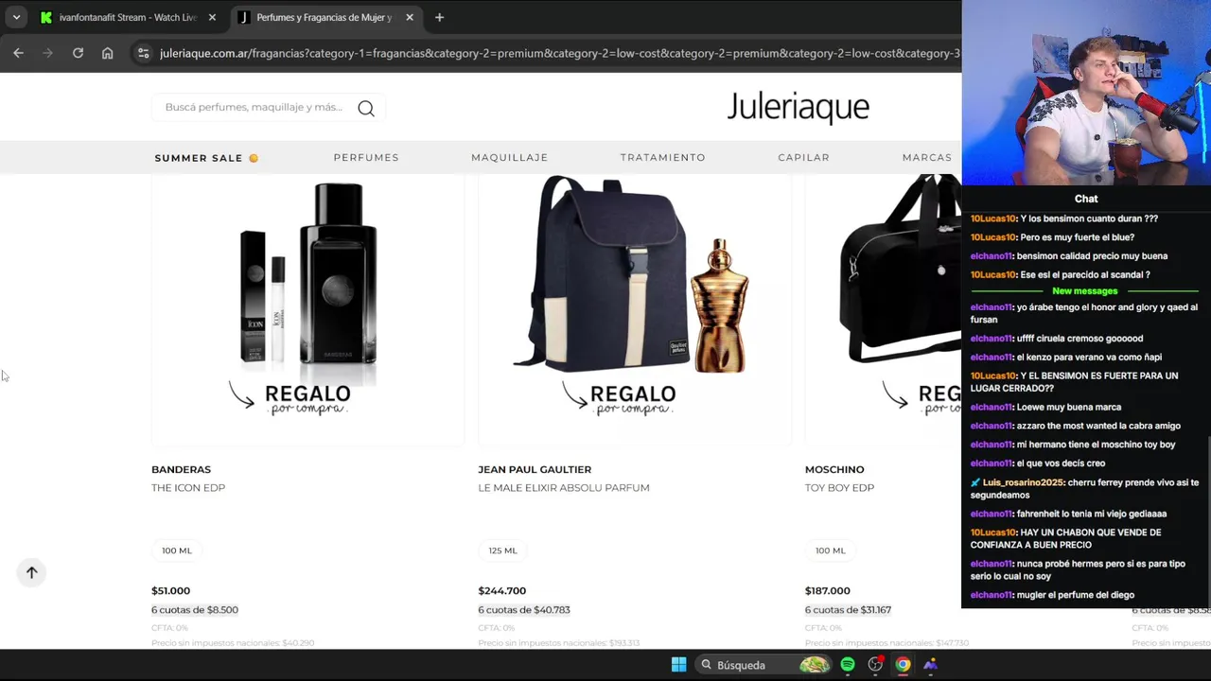This screenshot has width=1211, height=681.
Task: Click the address bar URL
Action: coord(559,53)
